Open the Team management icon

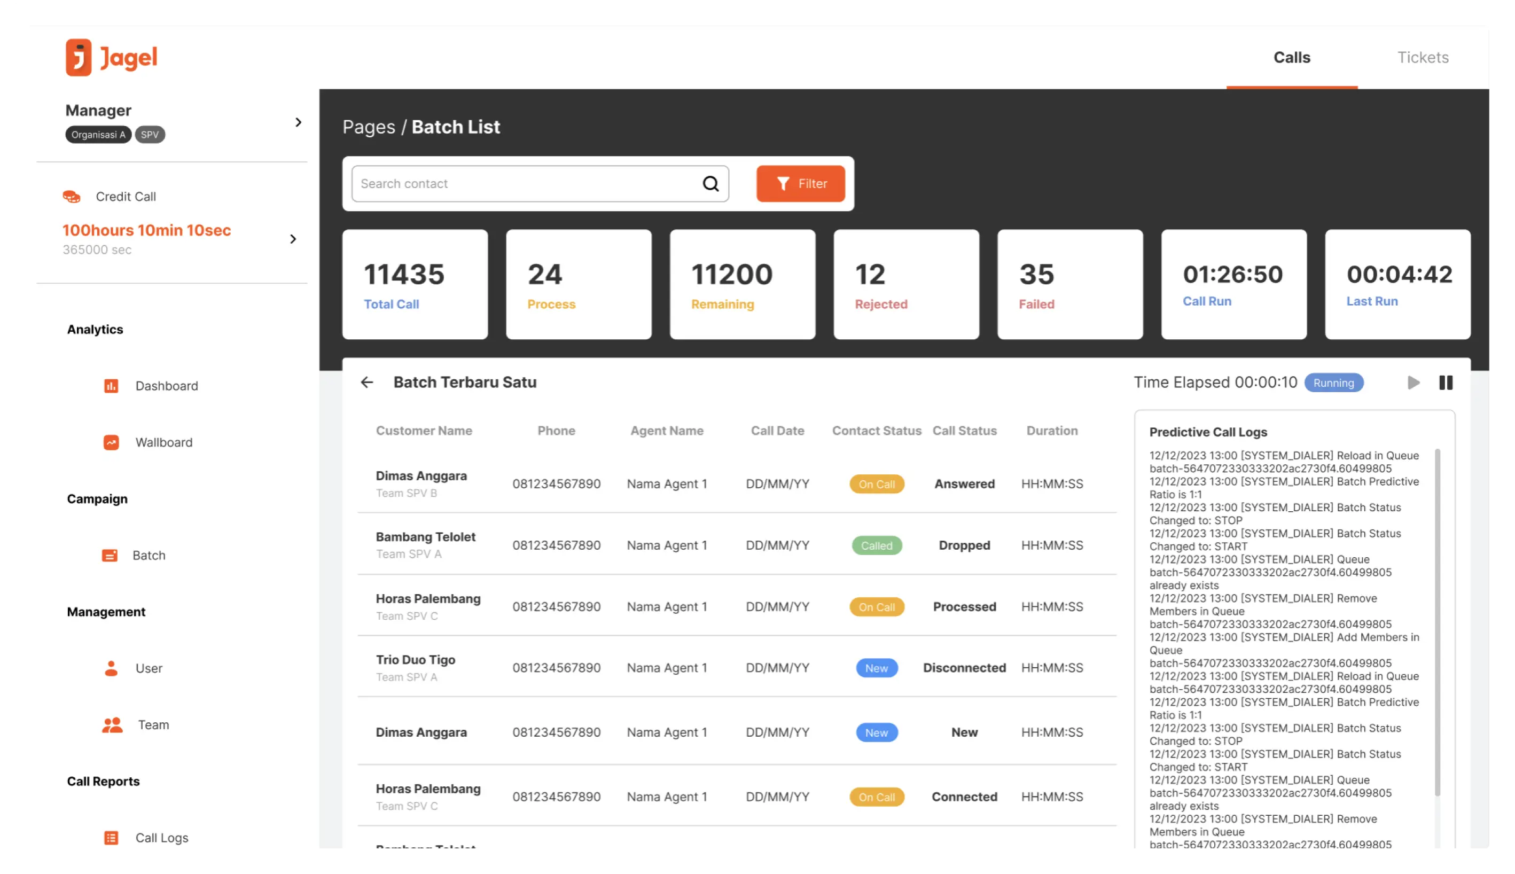point(112,725)
